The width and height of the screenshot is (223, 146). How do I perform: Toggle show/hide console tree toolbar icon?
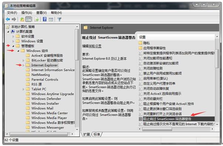click(x=28, y=19)
